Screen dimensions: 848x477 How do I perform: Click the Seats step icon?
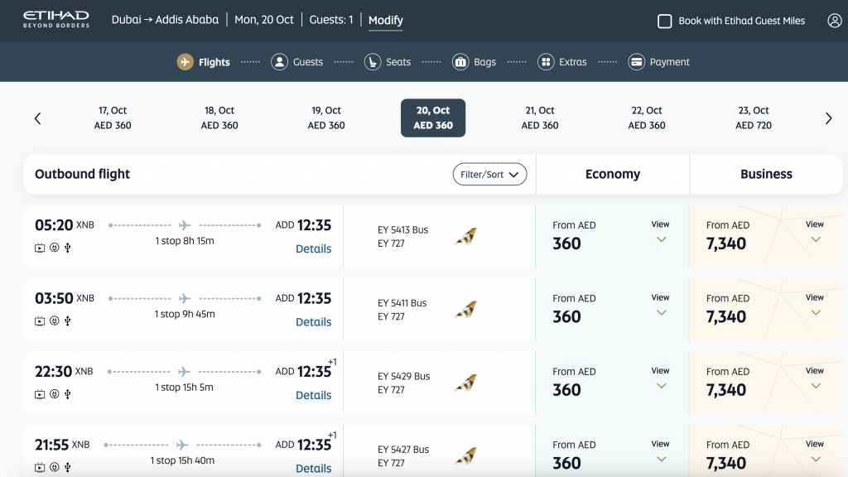[x=373, y=62]
